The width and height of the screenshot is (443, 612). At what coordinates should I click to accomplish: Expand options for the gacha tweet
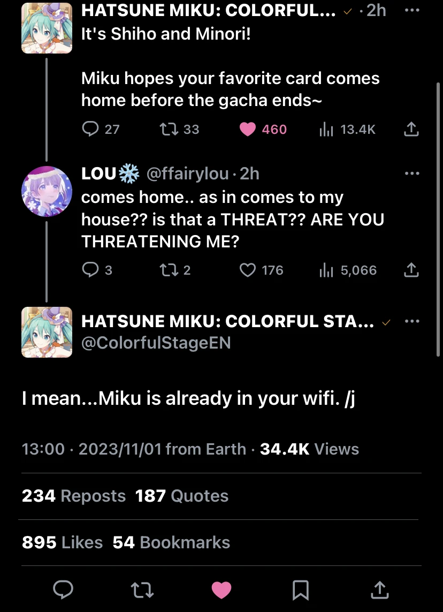click(x=412, y=10)
